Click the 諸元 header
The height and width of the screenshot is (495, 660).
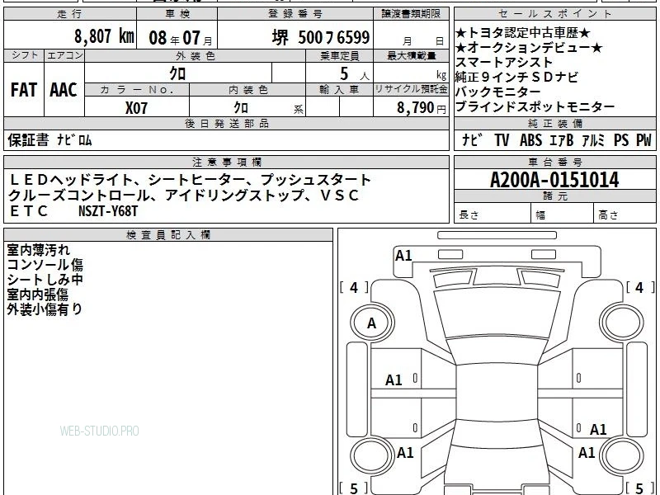coord(554,196)
